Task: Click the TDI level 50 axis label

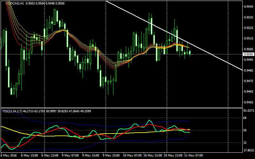Action: coord(245,130)
